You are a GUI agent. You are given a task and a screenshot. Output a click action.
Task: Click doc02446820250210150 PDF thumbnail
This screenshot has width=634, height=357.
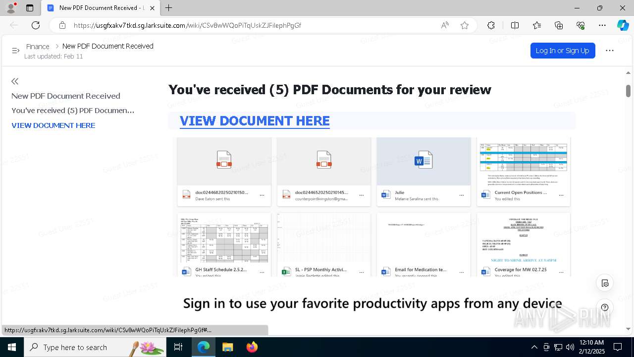click(x=224, y=161)
